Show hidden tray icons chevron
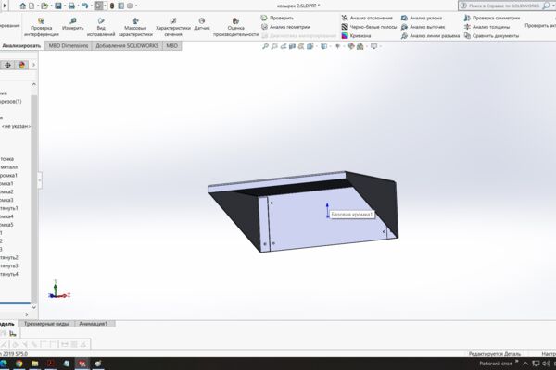The image size is (556, 370). click(x=525, y=364)
